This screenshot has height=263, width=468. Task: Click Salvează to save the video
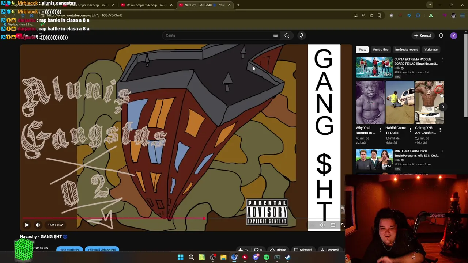303,250
